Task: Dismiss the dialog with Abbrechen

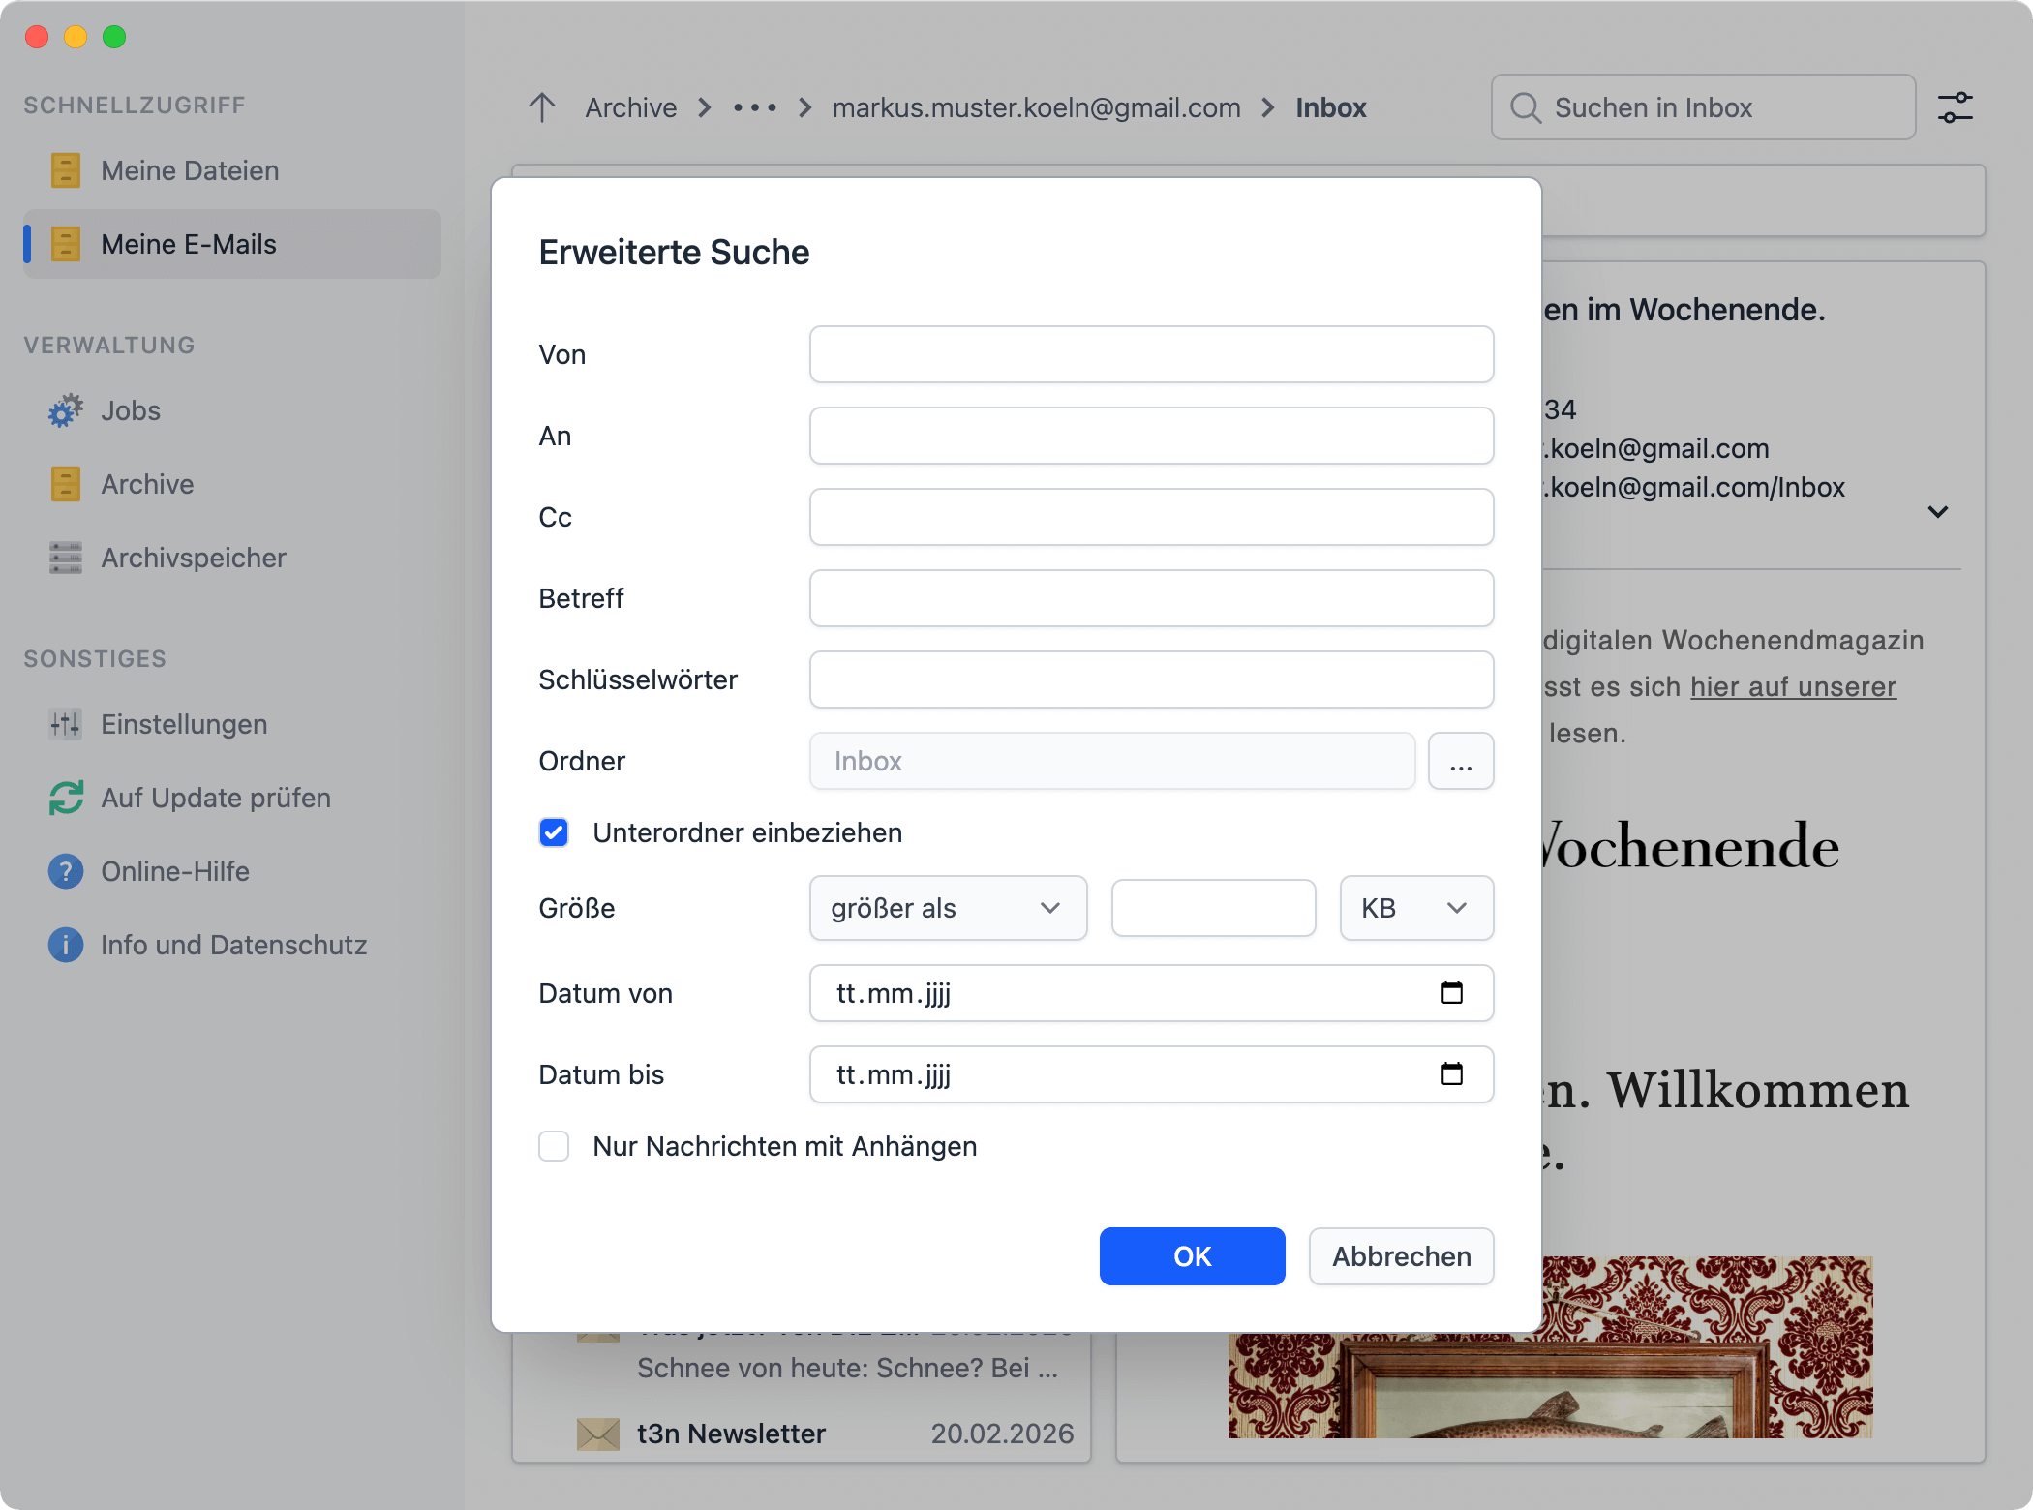Action: [1401, 1255]
